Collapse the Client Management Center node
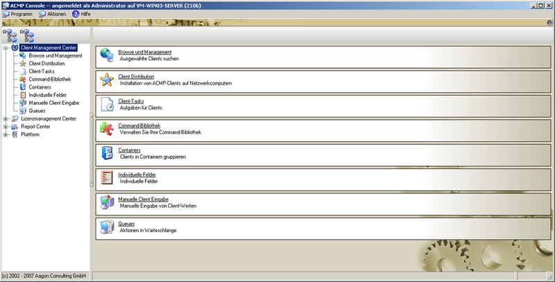Viewport: 555px width, 282px height. click(6, 48)
